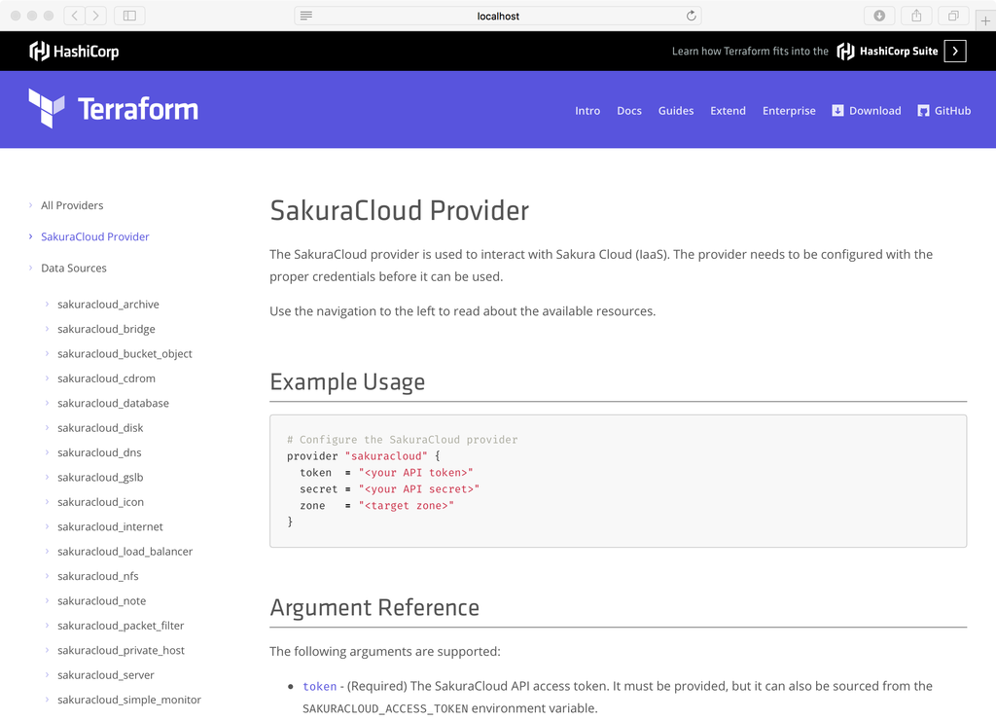The height and width of the screenshot is (720, 996).
Task: Open Reader view icon in address bar
Action: (306, 16)
